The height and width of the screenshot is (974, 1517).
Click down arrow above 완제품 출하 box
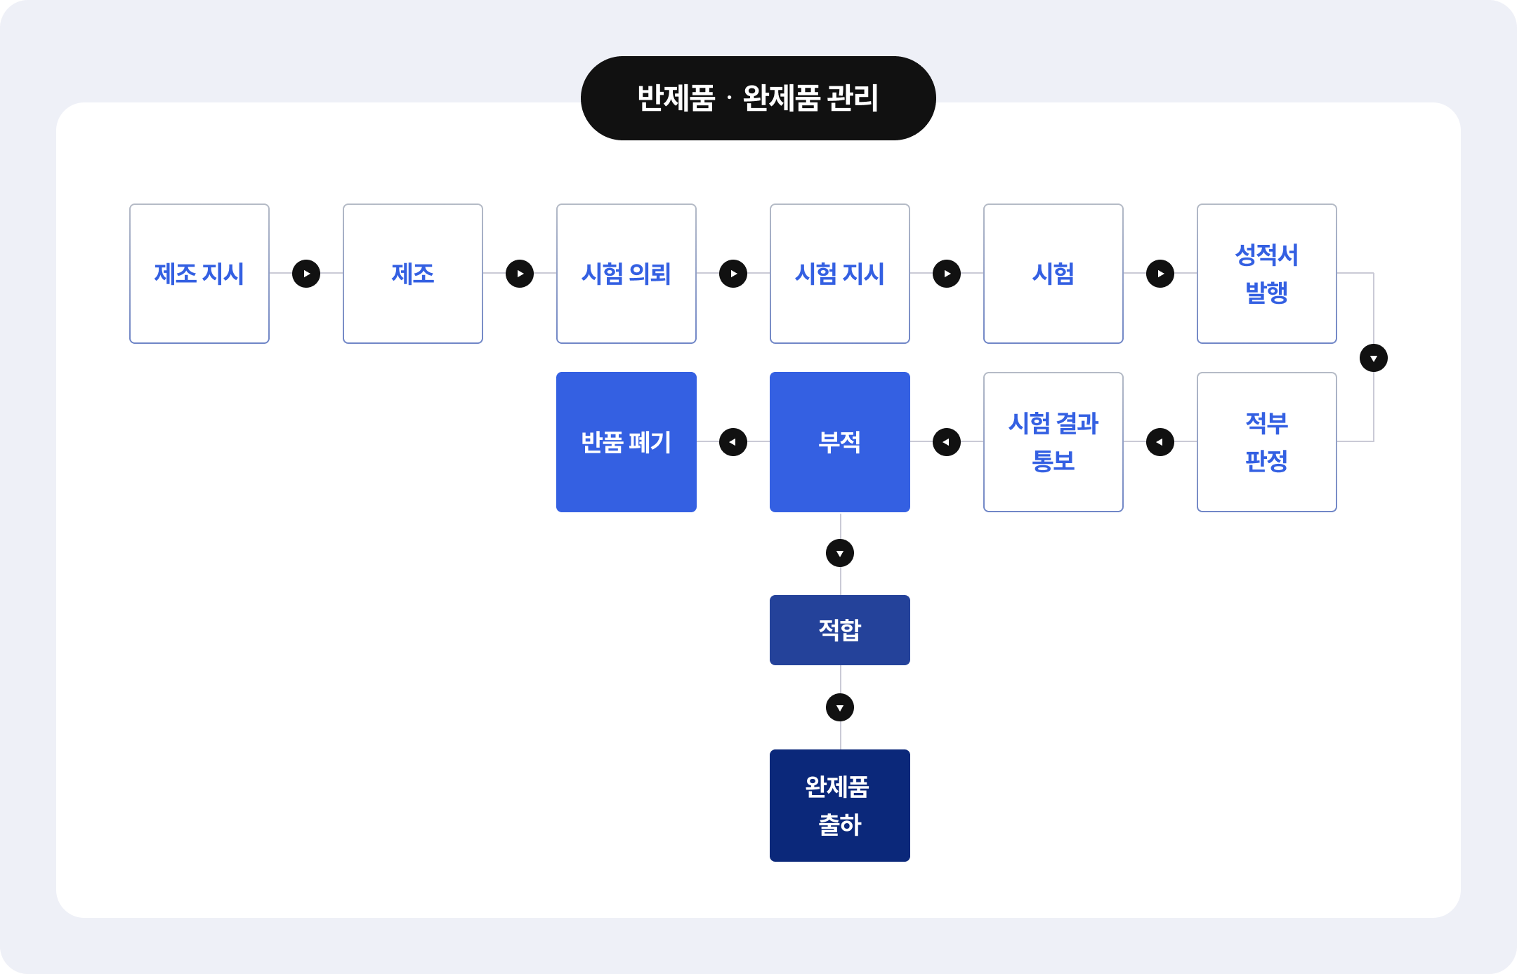pos(840,707)
